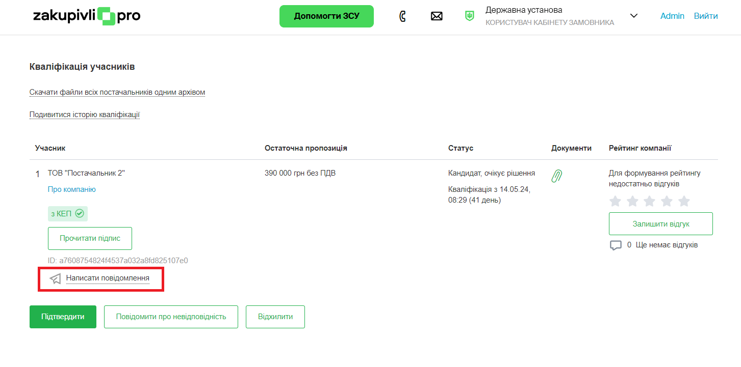
Task: Open Подивитися історію кваліфікації link
Action: tap(85, 115)
